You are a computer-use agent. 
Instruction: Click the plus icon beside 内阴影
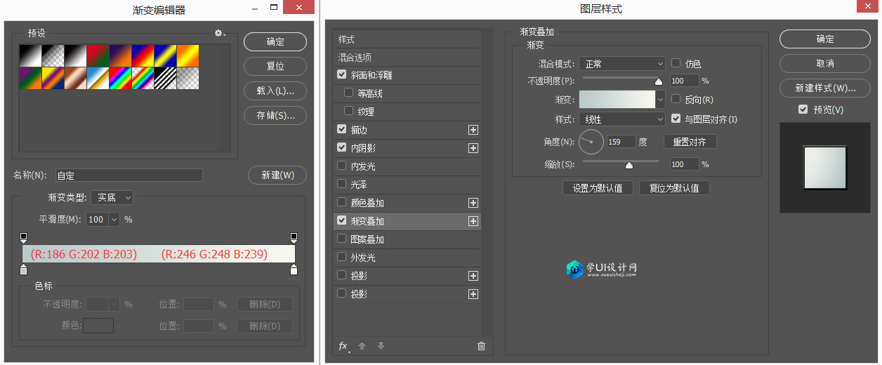tap(473, 148)
